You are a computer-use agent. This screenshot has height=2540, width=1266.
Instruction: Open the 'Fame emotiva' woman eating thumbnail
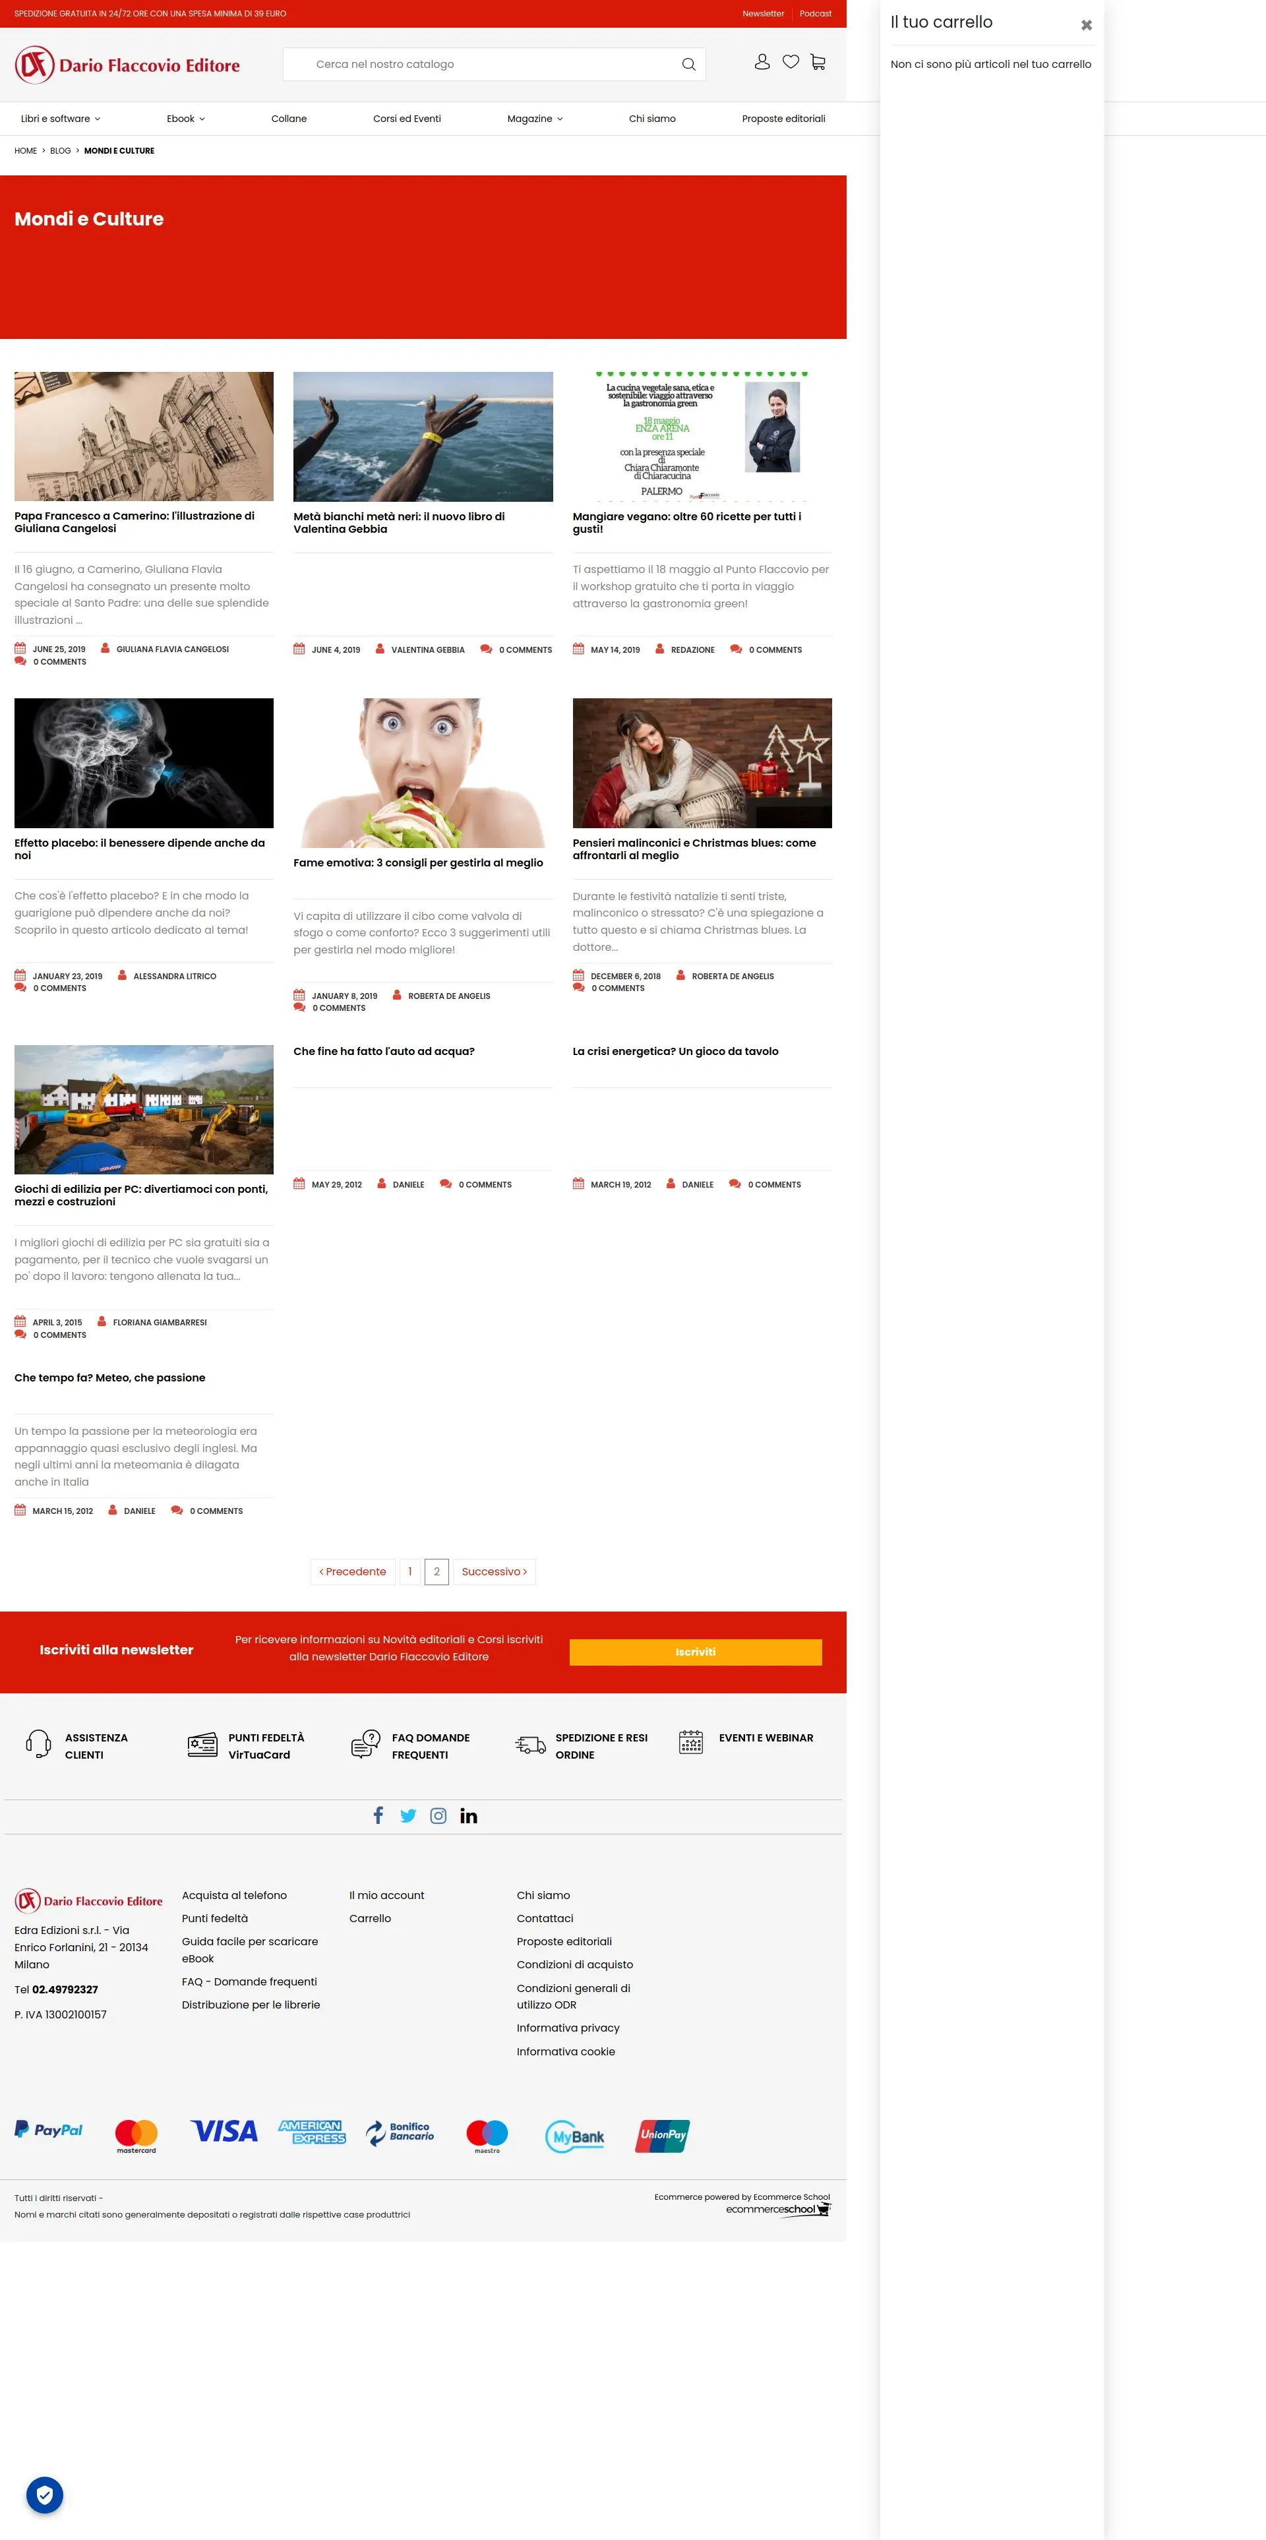423,773
